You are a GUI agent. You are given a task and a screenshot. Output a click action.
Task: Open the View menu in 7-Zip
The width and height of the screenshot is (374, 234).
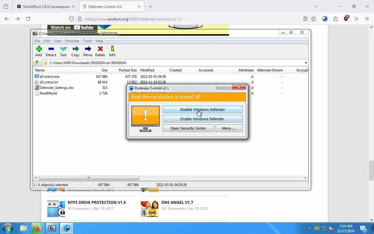pos(58,41)
